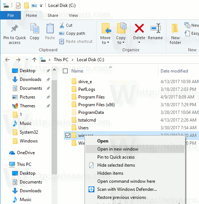This screenshot has width=199, height=204.
Task: Click the drive icon in the address bar
Action: [43, 60]
